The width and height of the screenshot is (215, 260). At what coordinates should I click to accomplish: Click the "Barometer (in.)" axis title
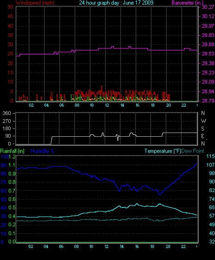point(187,3)
